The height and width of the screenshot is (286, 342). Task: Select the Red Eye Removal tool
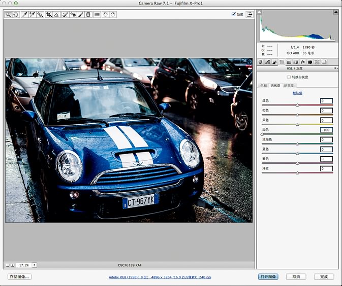[73, 15]
